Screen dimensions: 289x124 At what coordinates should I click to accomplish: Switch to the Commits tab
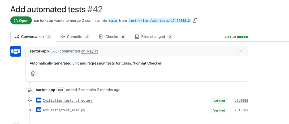coord(75,37)
